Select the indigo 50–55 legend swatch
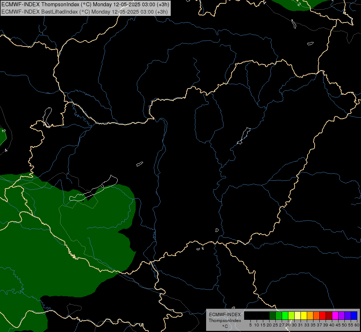This screenshot has width=361, height=332. click(x=348, y=315)
